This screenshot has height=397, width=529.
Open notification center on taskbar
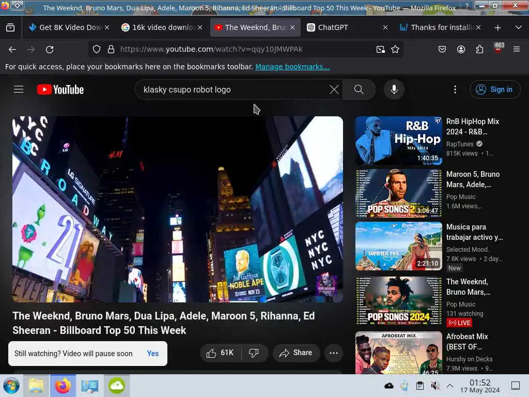click(515, 386)
